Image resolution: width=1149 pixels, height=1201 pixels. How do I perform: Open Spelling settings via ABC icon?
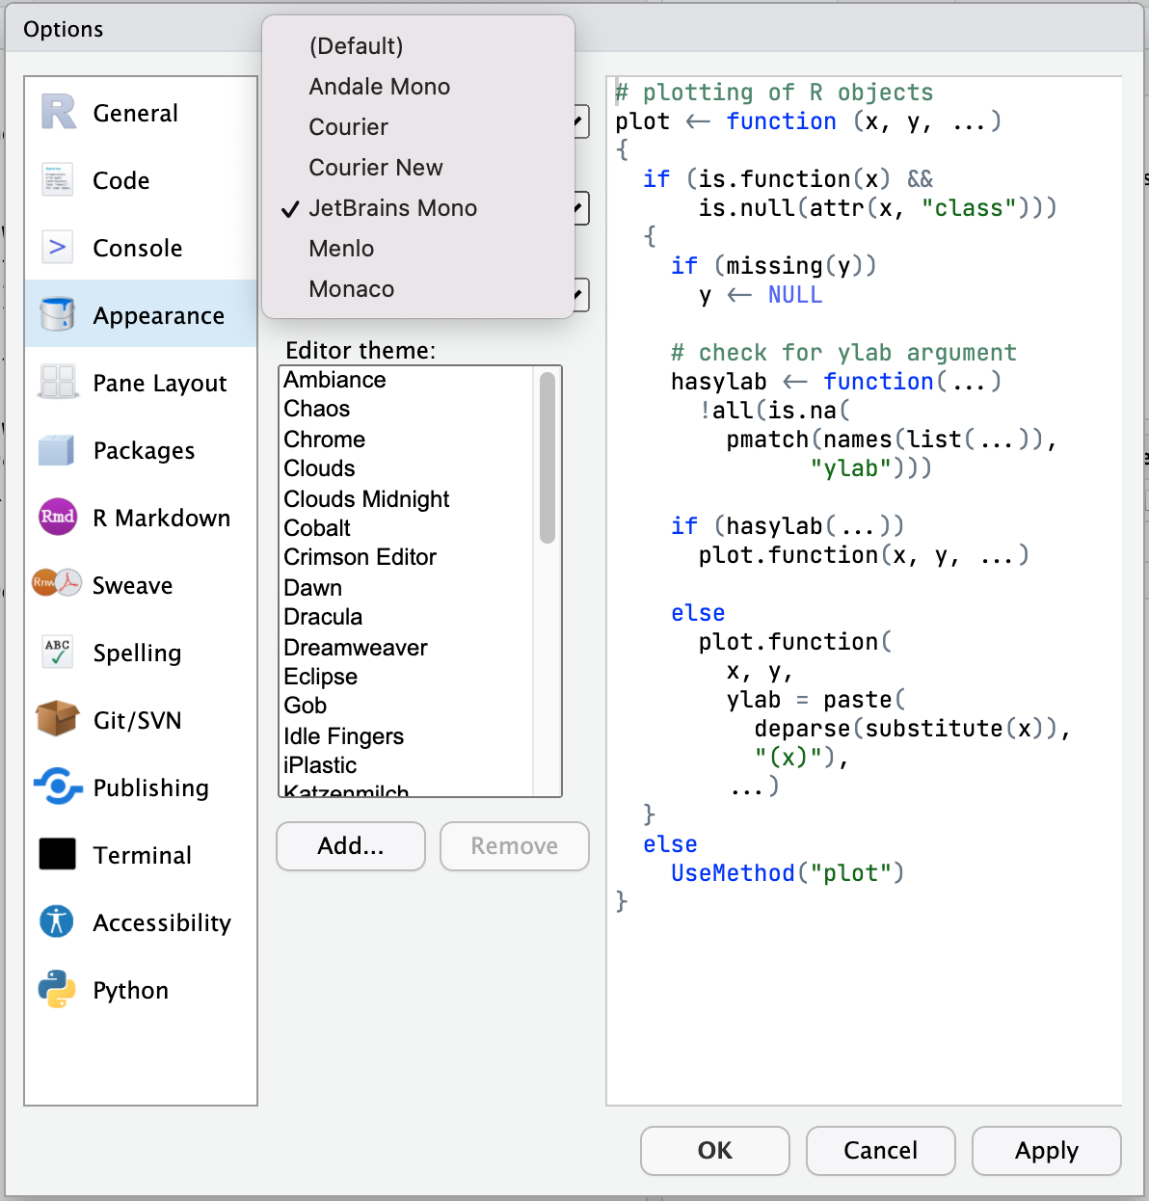[x=57, y=653]
